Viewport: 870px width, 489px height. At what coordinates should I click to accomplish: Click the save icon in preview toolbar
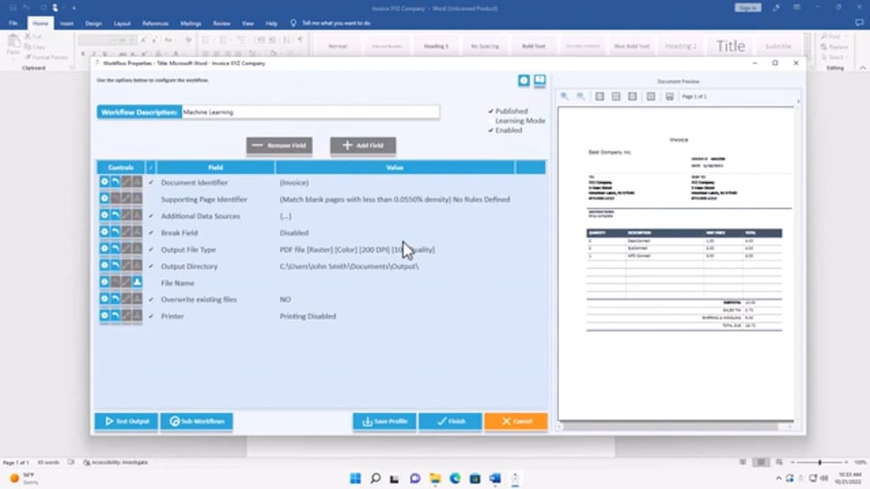pyautogui.click(x=670, y=96)
